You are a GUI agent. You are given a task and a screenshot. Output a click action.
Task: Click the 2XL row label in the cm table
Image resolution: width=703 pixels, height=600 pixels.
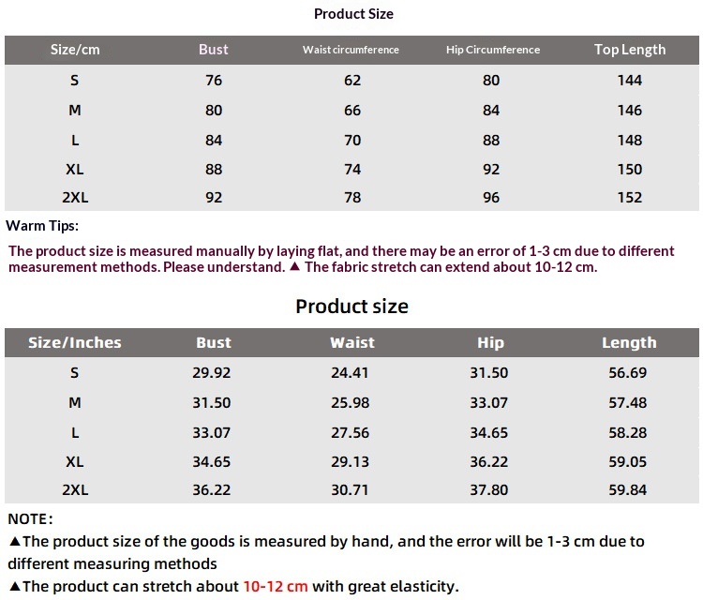[x=75, y=198]
